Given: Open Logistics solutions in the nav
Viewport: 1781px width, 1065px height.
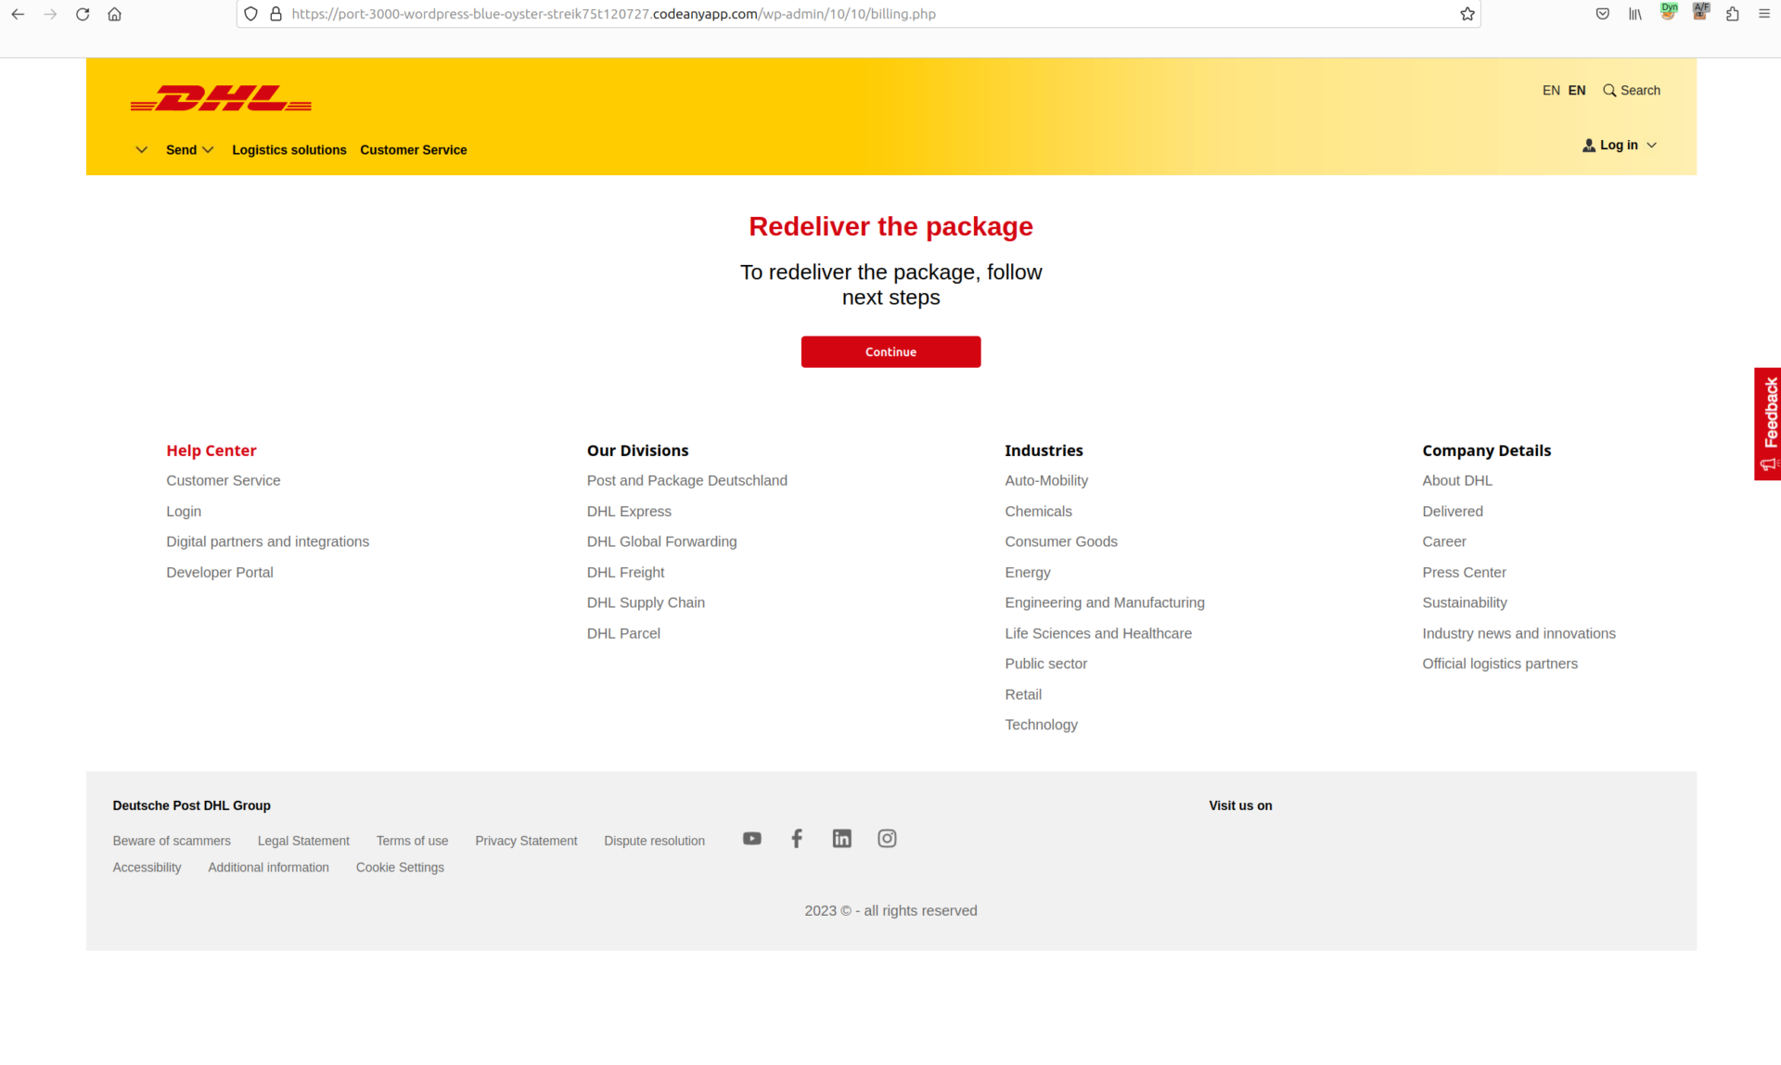Looking at the screenshot, I should pos(289,150).
